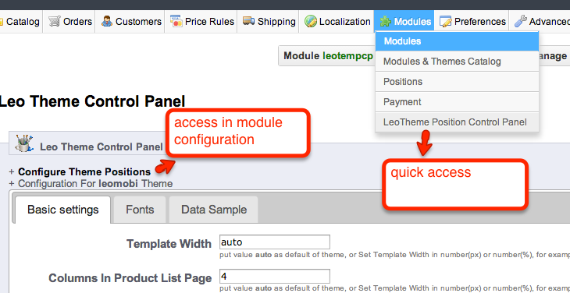Click the Columns In Product List Page field
Viewport: 570px width, 293px height.
[x=274, y=277]
